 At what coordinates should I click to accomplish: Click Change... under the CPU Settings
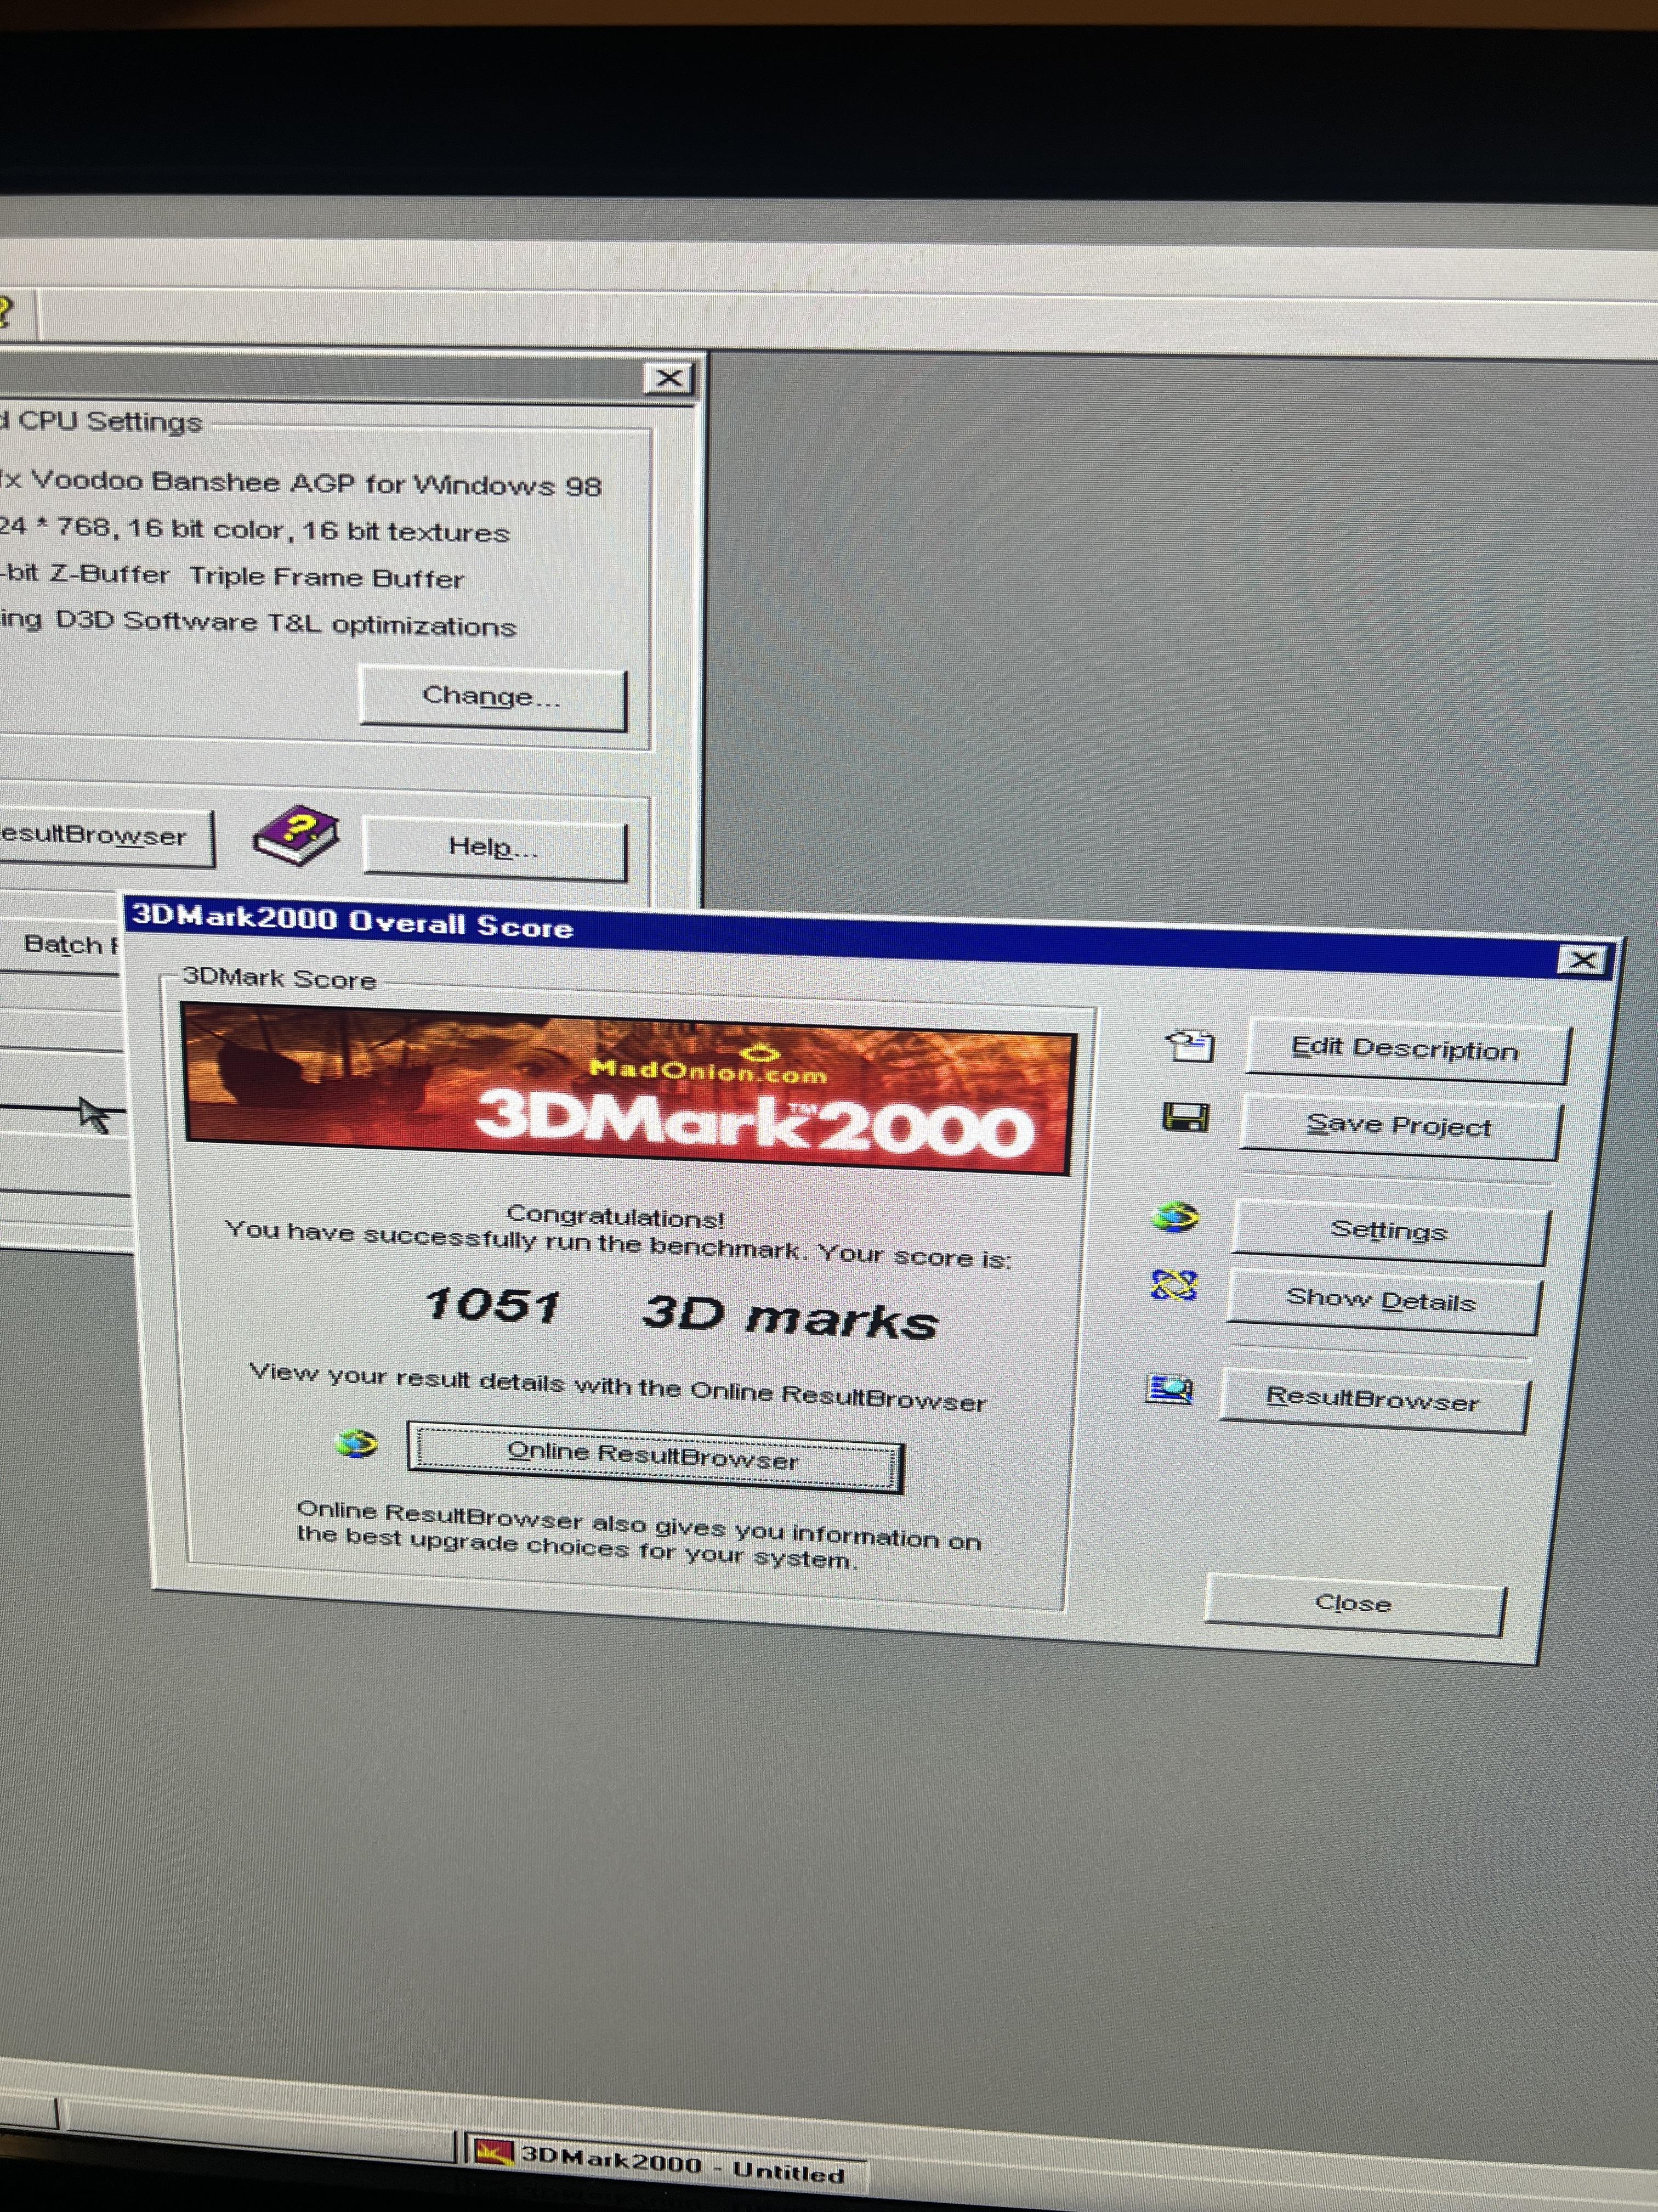click(x=492, y=697)
